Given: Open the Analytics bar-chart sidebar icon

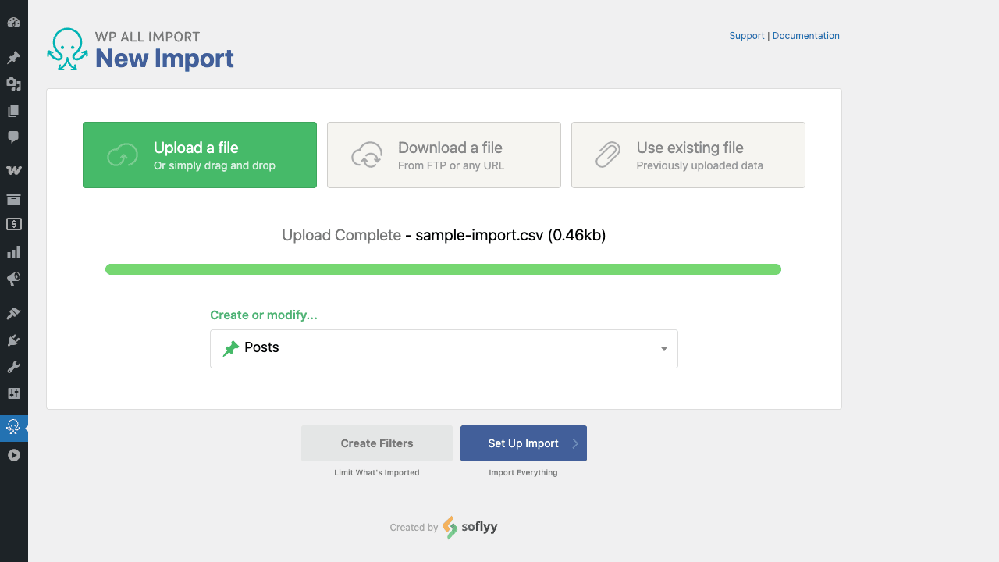Looking at the screenshot, I should (13, 252).
